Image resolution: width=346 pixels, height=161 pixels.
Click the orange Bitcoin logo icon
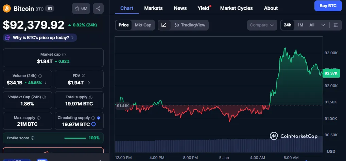[x=6, y=8]
